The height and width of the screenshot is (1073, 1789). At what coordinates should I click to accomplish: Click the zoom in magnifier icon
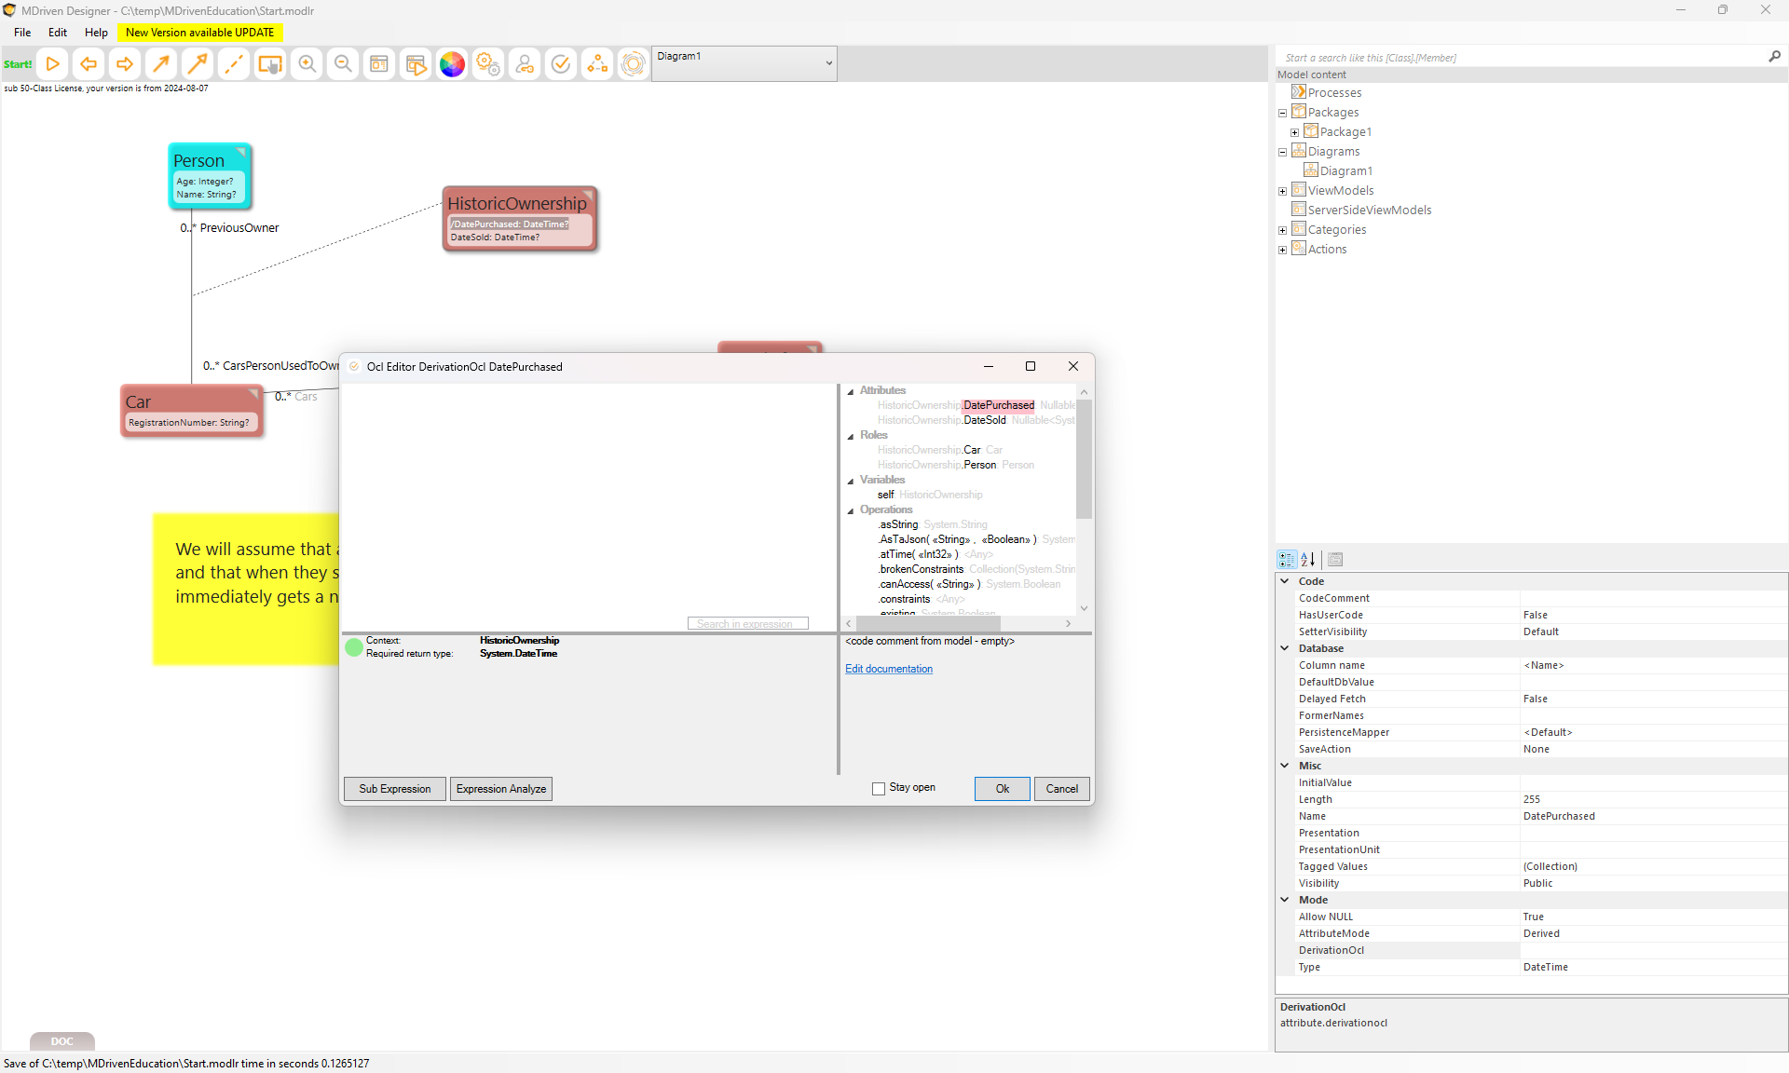pyautogui.click(x=307, y=64)
